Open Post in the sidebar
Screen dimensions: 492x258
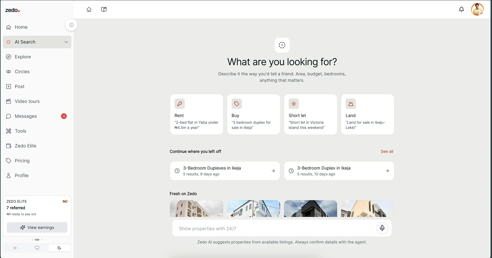click(37, 86)
